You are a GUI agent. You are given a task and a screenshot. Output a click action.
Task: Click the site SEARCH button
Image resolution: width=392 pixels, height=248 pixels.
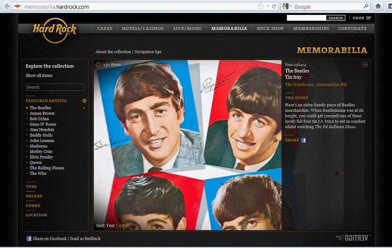click(336, 18)
